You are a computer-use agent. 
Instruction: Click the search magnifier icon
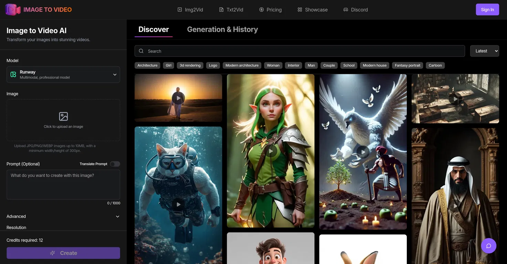tap(141, 51)
